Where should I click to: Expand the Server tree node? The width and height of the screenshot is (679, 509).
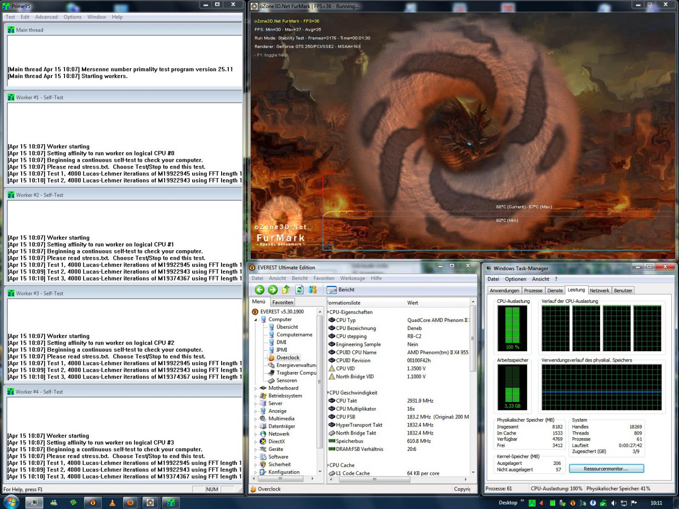[x=256, y=404]
